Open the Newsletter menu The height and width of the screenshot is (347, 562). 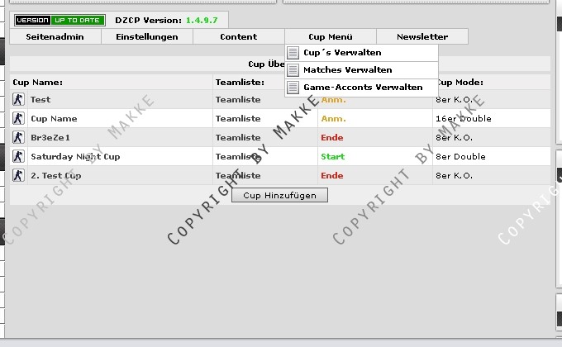tap(422, 37)
